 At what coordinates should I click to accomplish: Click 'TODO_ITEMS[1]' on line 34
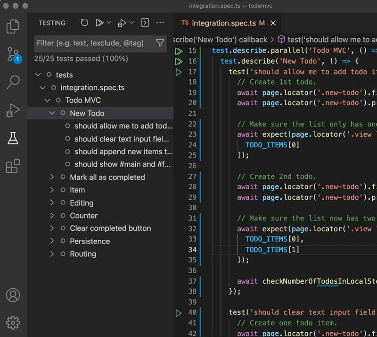point(272,250)
